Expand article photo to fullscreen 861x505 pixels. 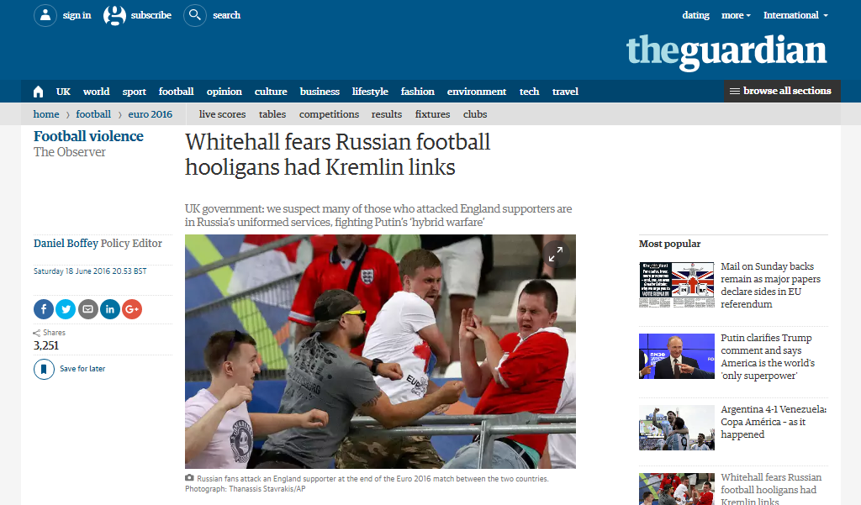pos(556,254)
